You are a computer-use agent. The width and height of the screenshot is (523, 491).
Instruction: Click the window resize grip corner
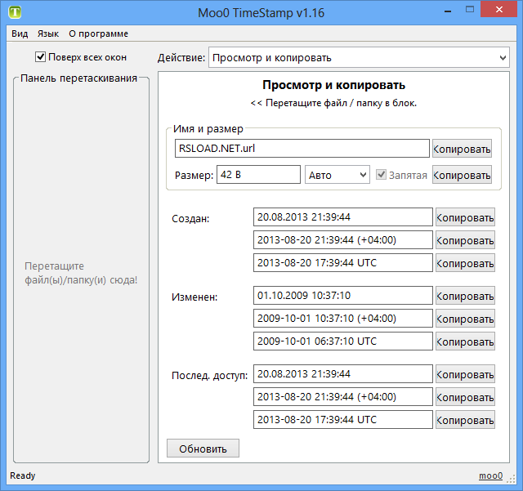[512, 480]
